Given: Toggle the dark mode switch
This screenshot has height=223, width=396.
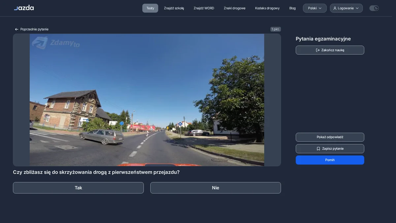Looking at the screenshot, I should [374, 8].
